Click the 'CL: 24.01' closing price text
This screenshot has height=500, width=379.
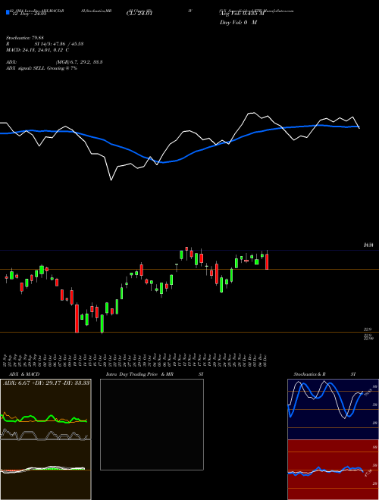pyautogui.click(x=139, y=14)
